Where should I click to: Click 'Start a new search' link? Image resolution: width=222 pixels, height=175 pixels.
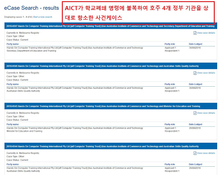43,17
